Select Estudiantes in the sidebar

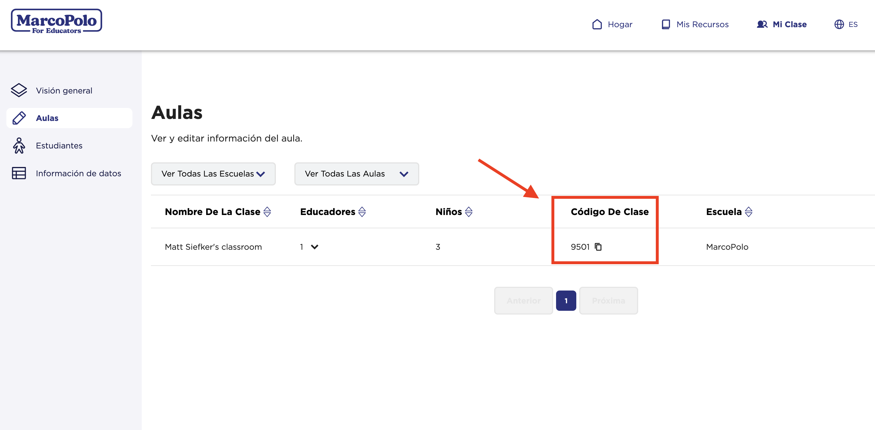coord(69,146)
